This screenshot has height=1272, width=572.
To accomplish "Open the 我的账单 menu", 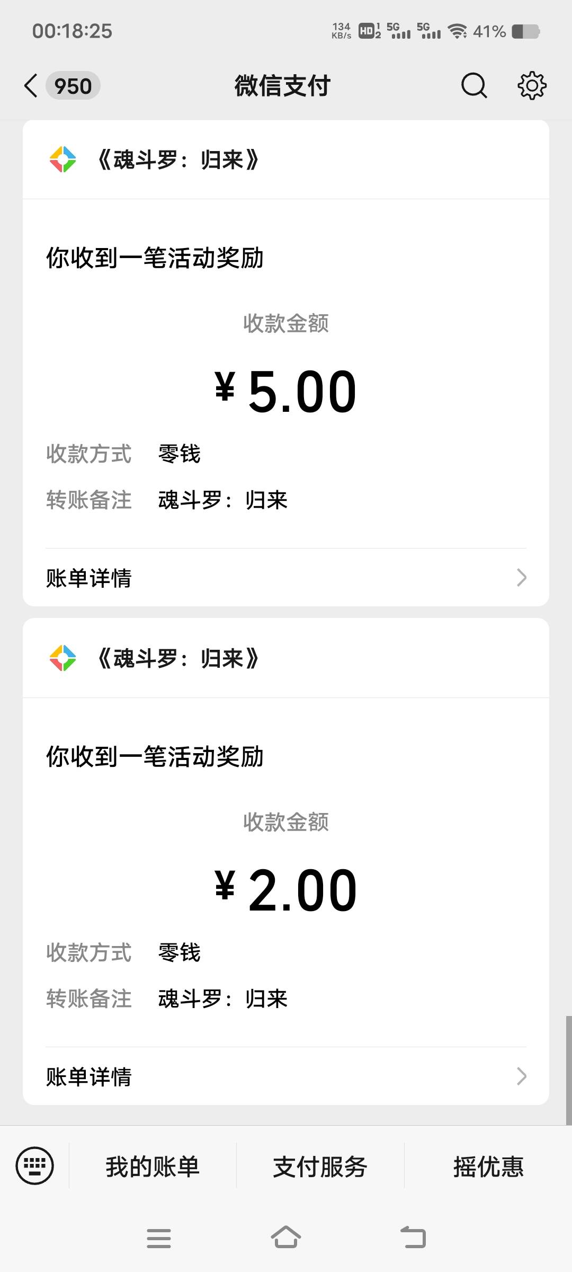I will (x=153, y=1167).
